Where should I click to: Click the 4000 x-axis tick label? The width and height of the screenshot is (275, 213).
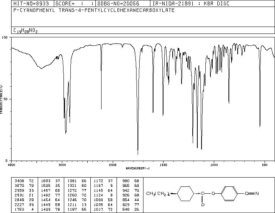coord(12,165)
